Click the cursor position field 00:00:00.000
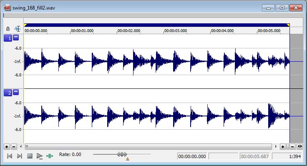The height and width of the screenshot is (166, 307). pyautogui.click(x=192, y=156)
